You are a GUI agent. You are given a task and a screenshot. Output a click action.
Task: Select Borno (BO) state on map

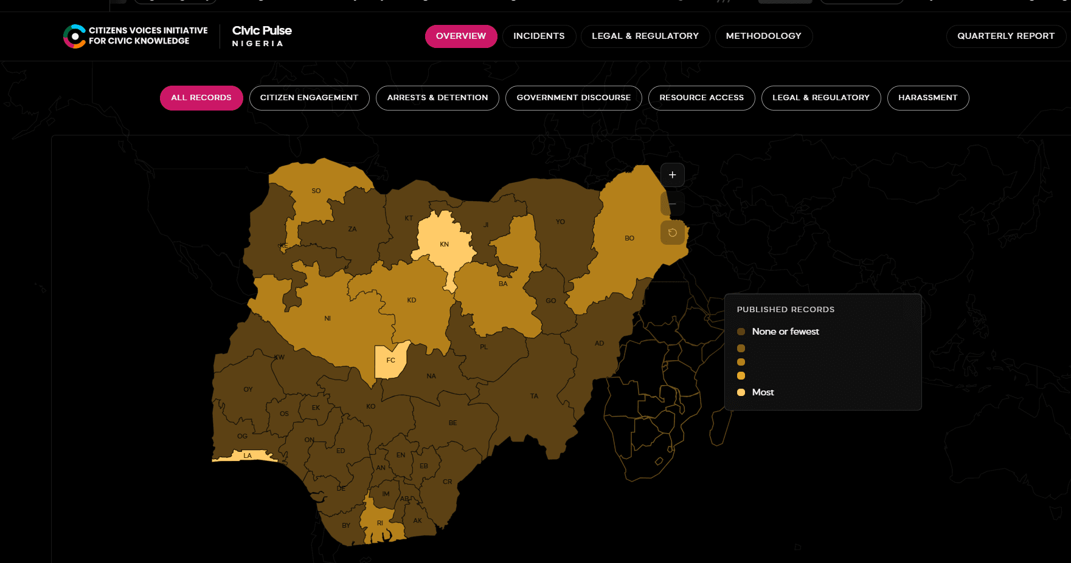point(629,238)
